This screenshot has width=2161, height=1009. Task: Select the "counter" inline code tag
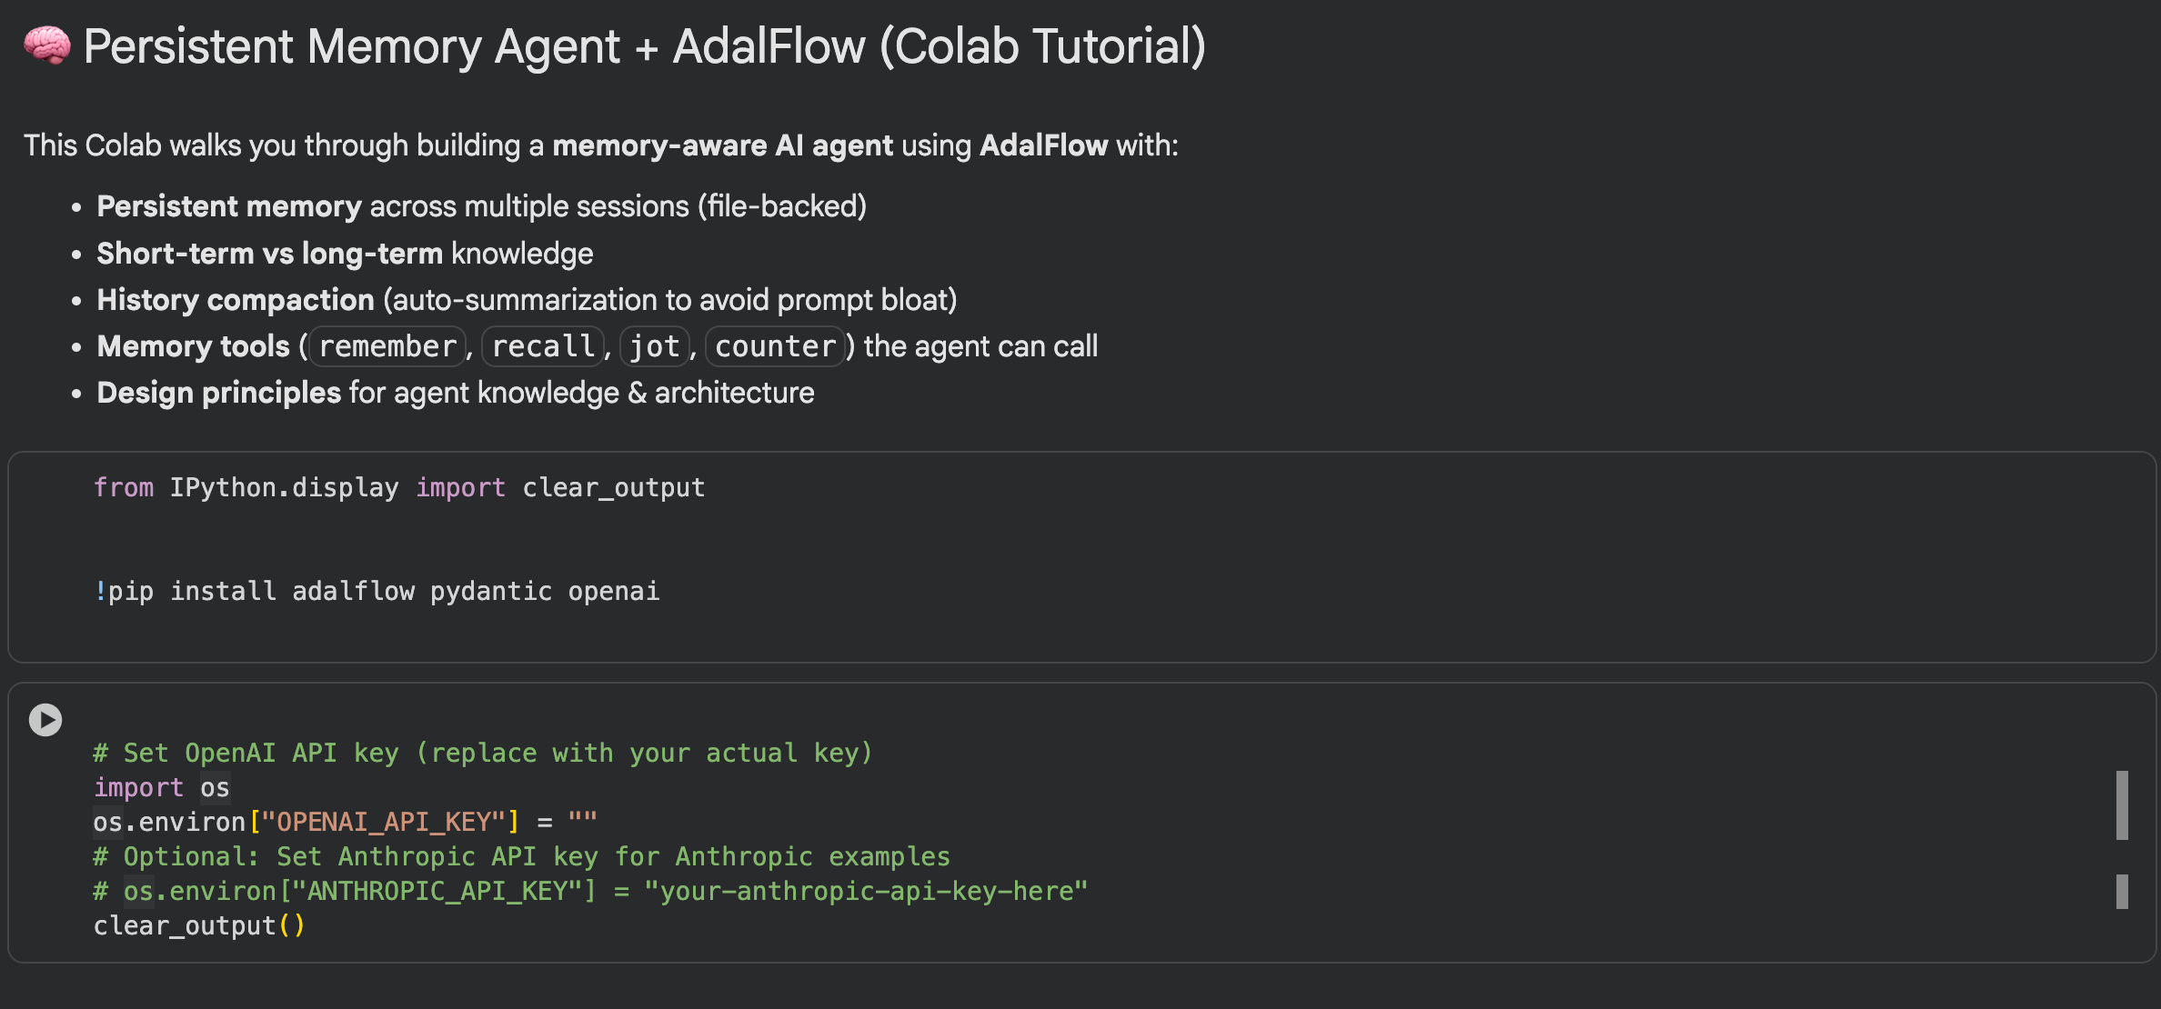pos(775,346)
